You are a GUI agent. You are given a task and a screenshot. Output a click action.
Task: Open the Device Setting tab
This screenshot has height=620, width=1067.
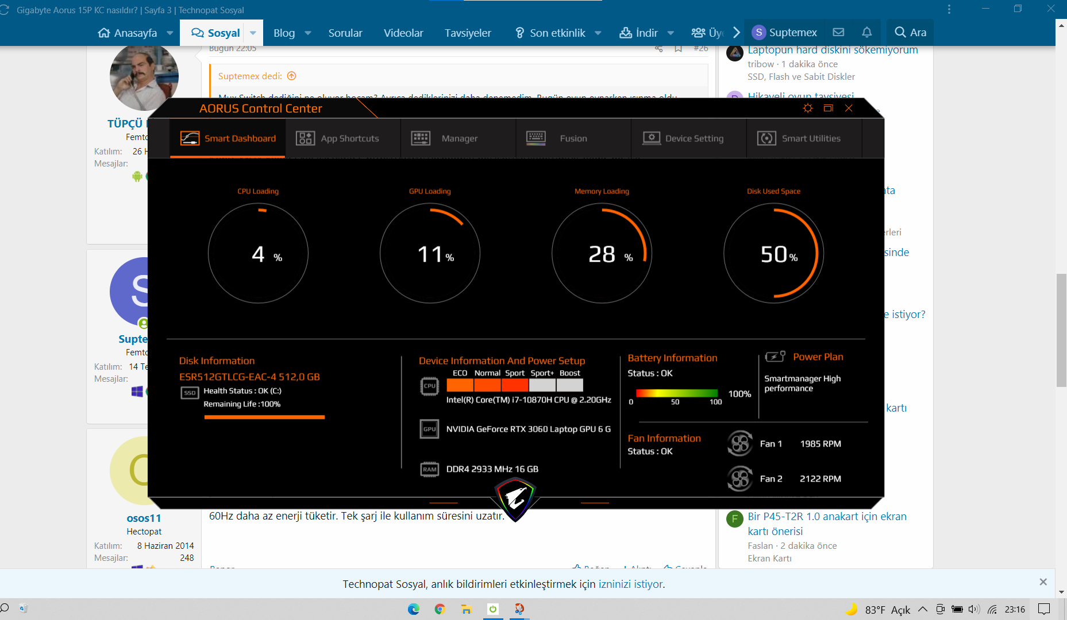(x=689, y=138)
